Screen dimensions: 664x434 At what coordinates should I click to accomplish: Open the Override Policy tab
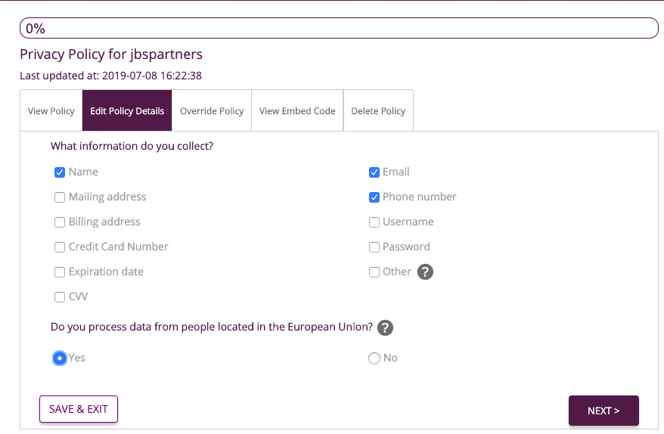tap(212, 111)
